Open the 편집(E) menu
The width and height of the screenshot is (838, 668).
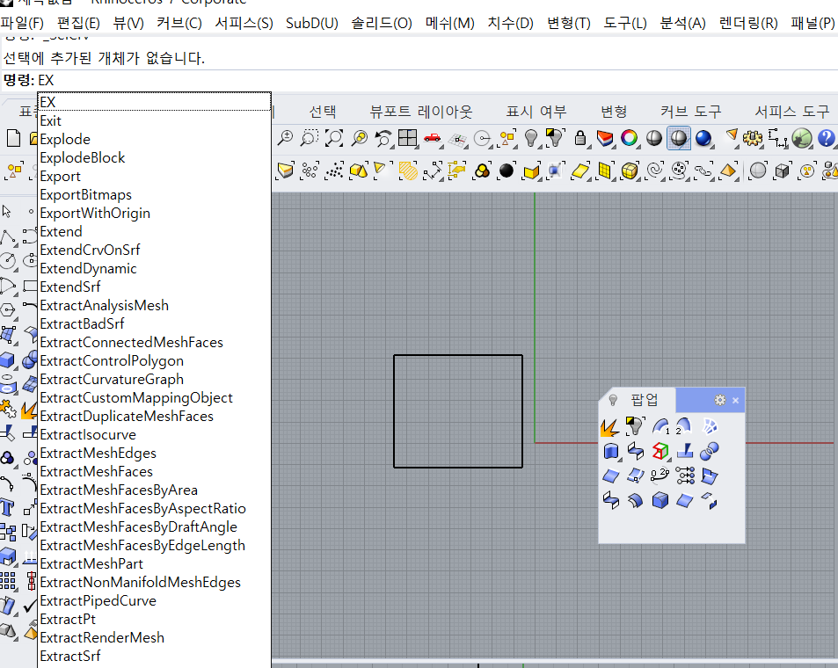(x=78, y=23)
